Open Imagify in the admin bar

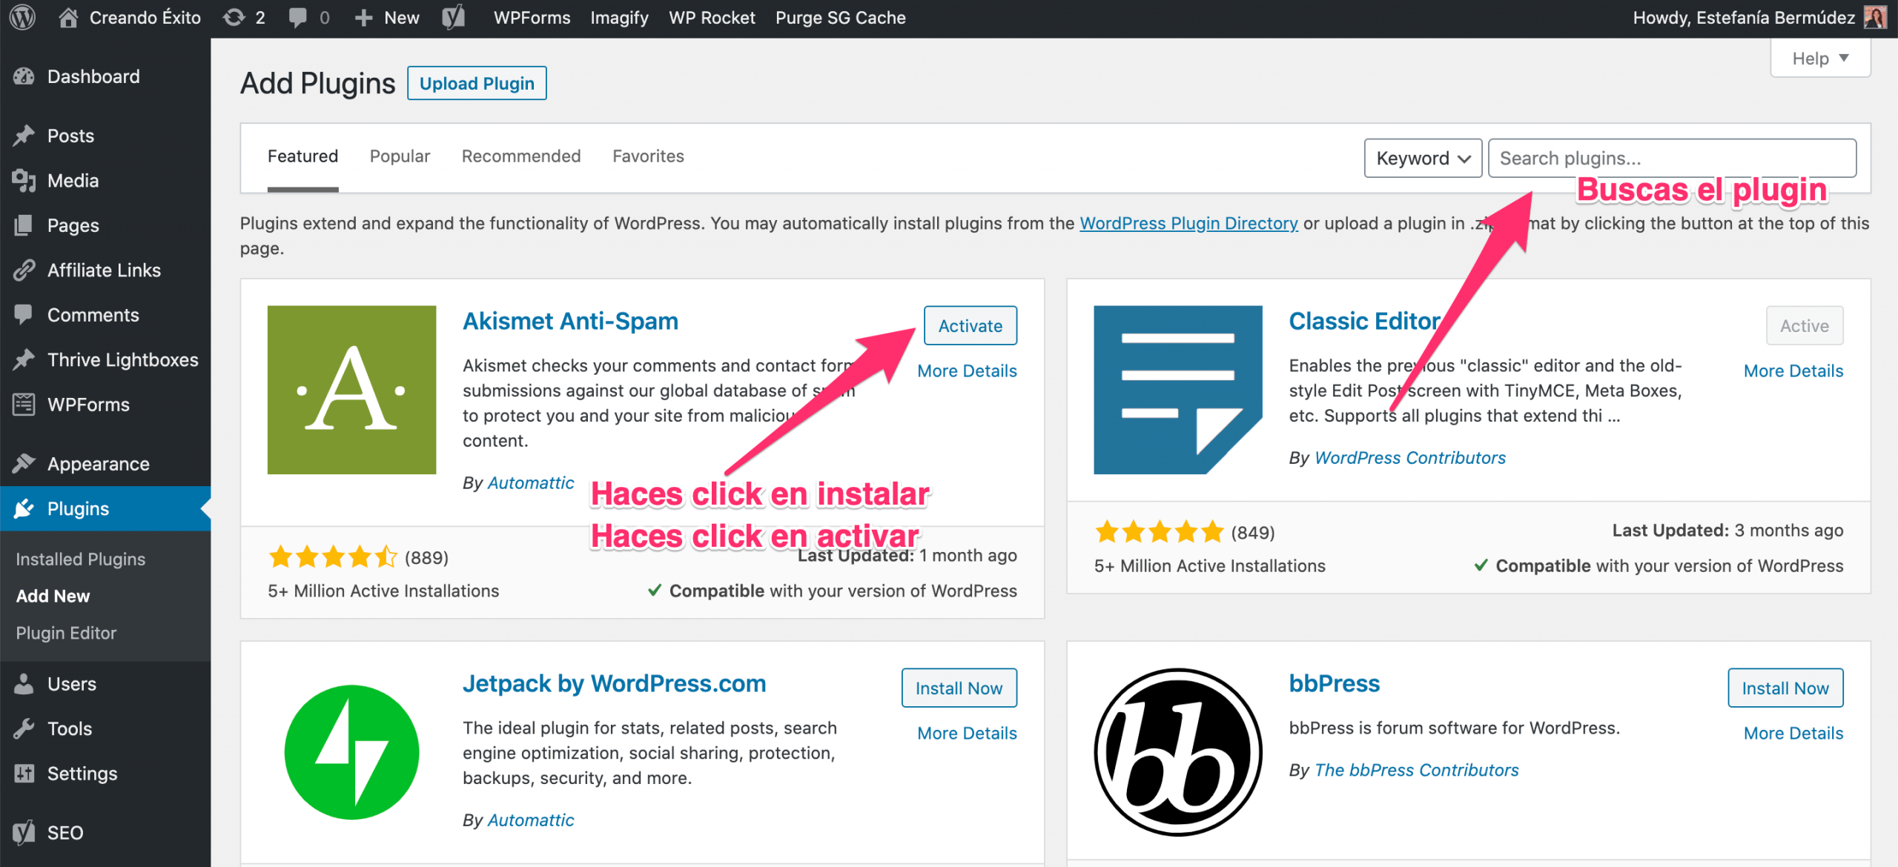(x=619, y=18)
